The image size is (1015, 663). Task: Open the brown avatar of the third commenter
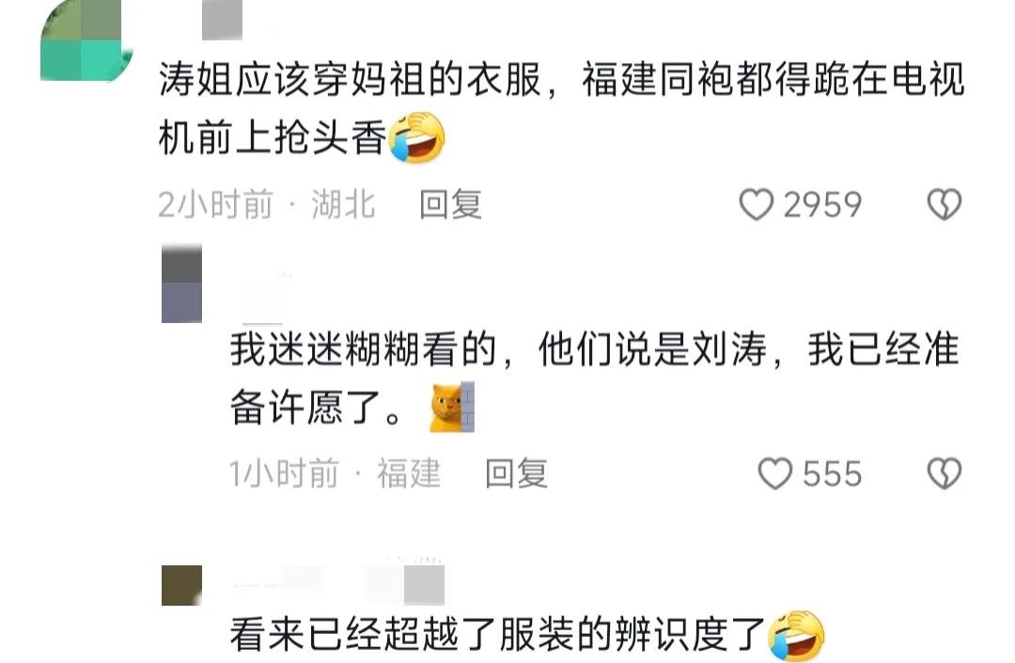(x=182, y=585)
